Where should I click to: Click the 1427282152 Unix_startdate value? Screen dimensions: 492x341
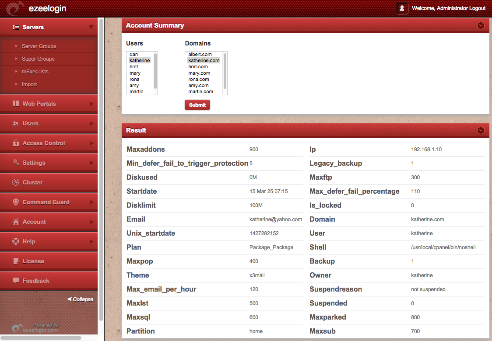(x=264, y=233)
